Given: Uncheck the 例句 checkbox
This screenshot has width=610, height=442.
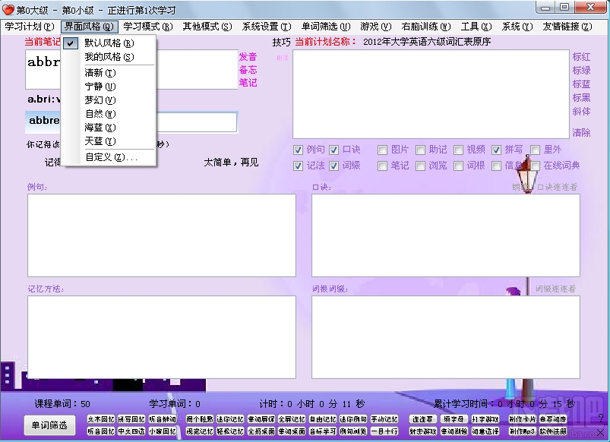Looking at the screenshot, I should point(298,150).
